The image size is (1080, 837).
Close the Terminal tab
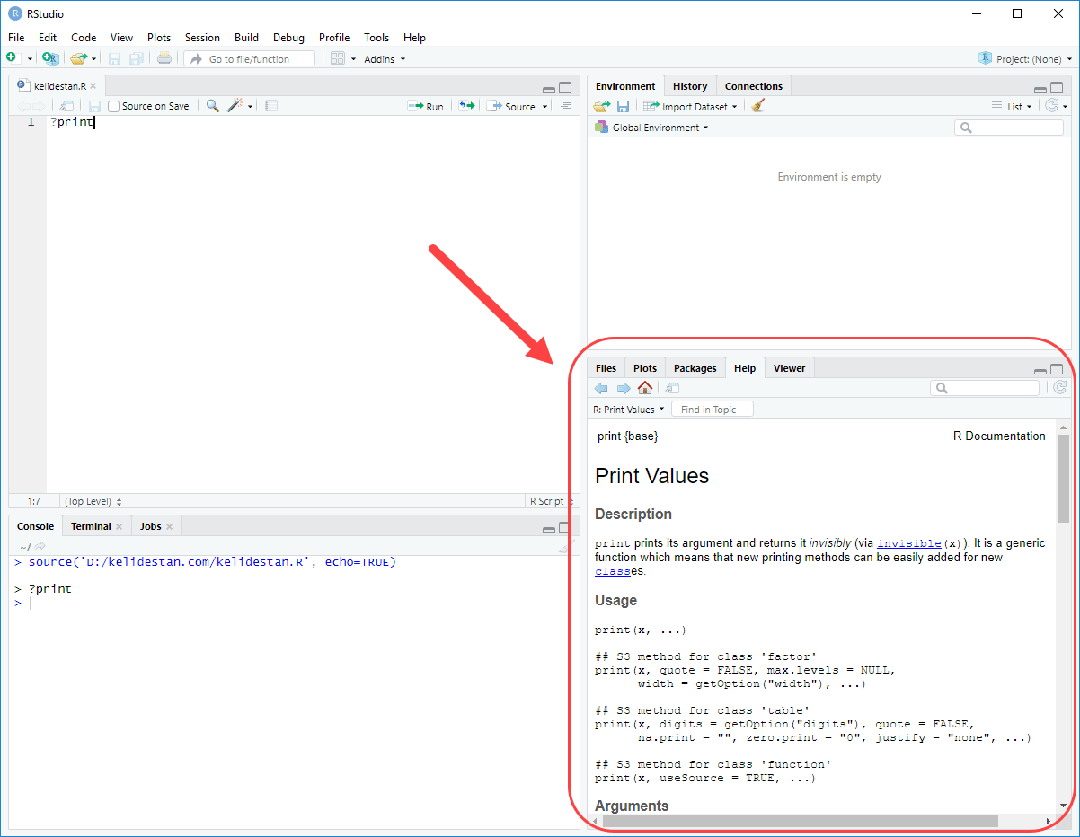tap(120, 526)
